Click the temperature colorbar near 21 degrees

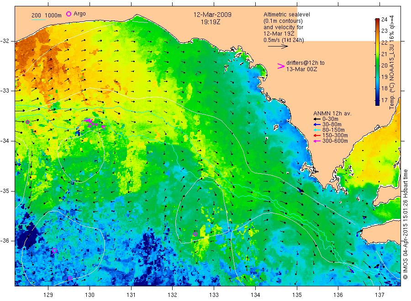click(x=377, y=54)
